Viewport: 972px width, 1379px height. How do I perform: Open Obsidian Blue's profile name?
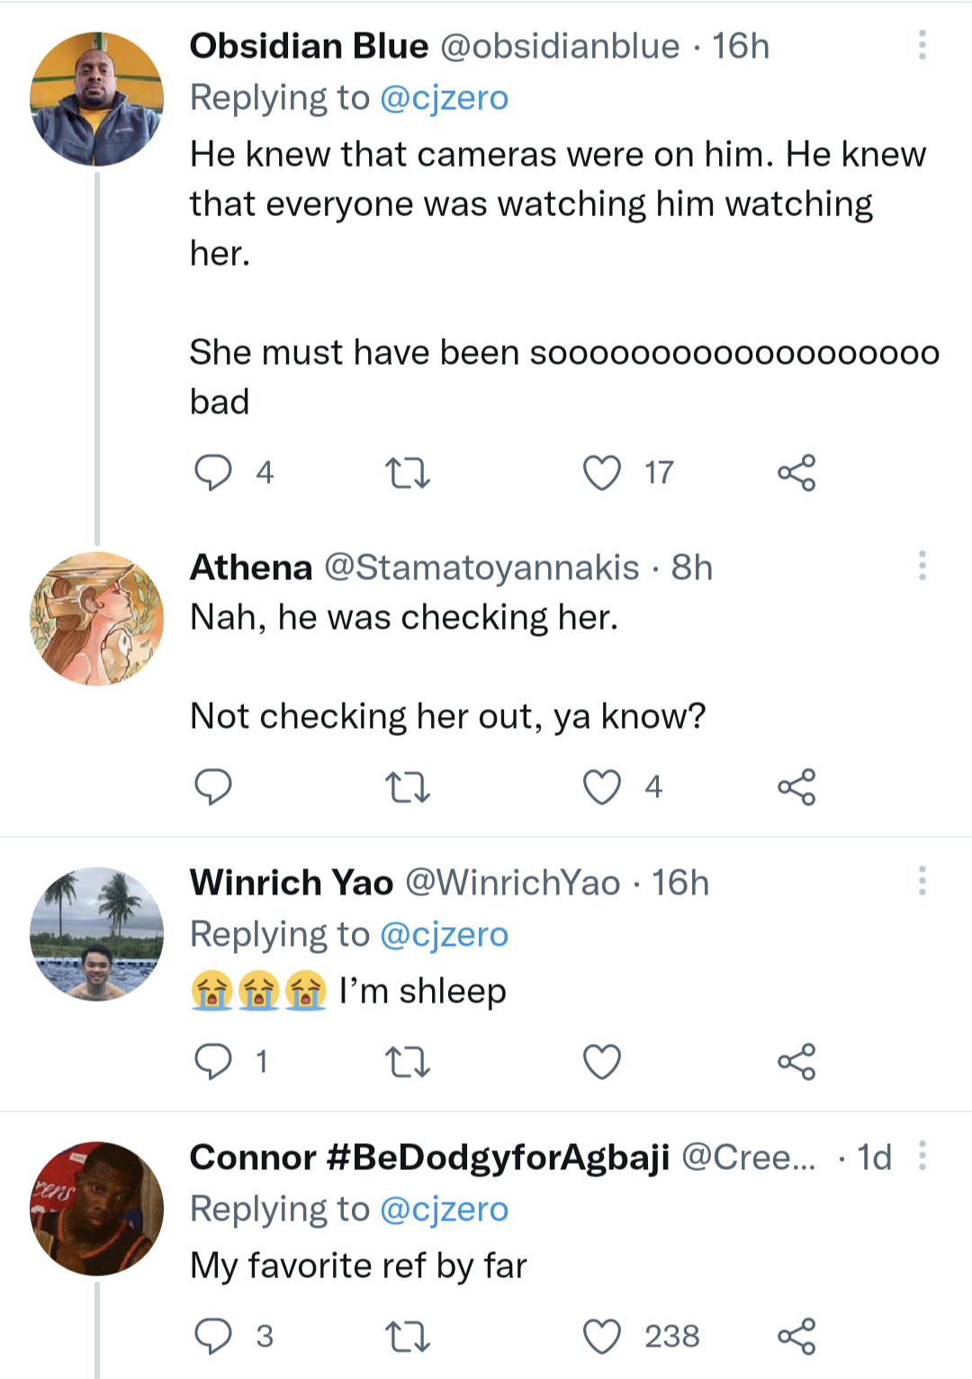pyautogui.click(x=309, y=46)
